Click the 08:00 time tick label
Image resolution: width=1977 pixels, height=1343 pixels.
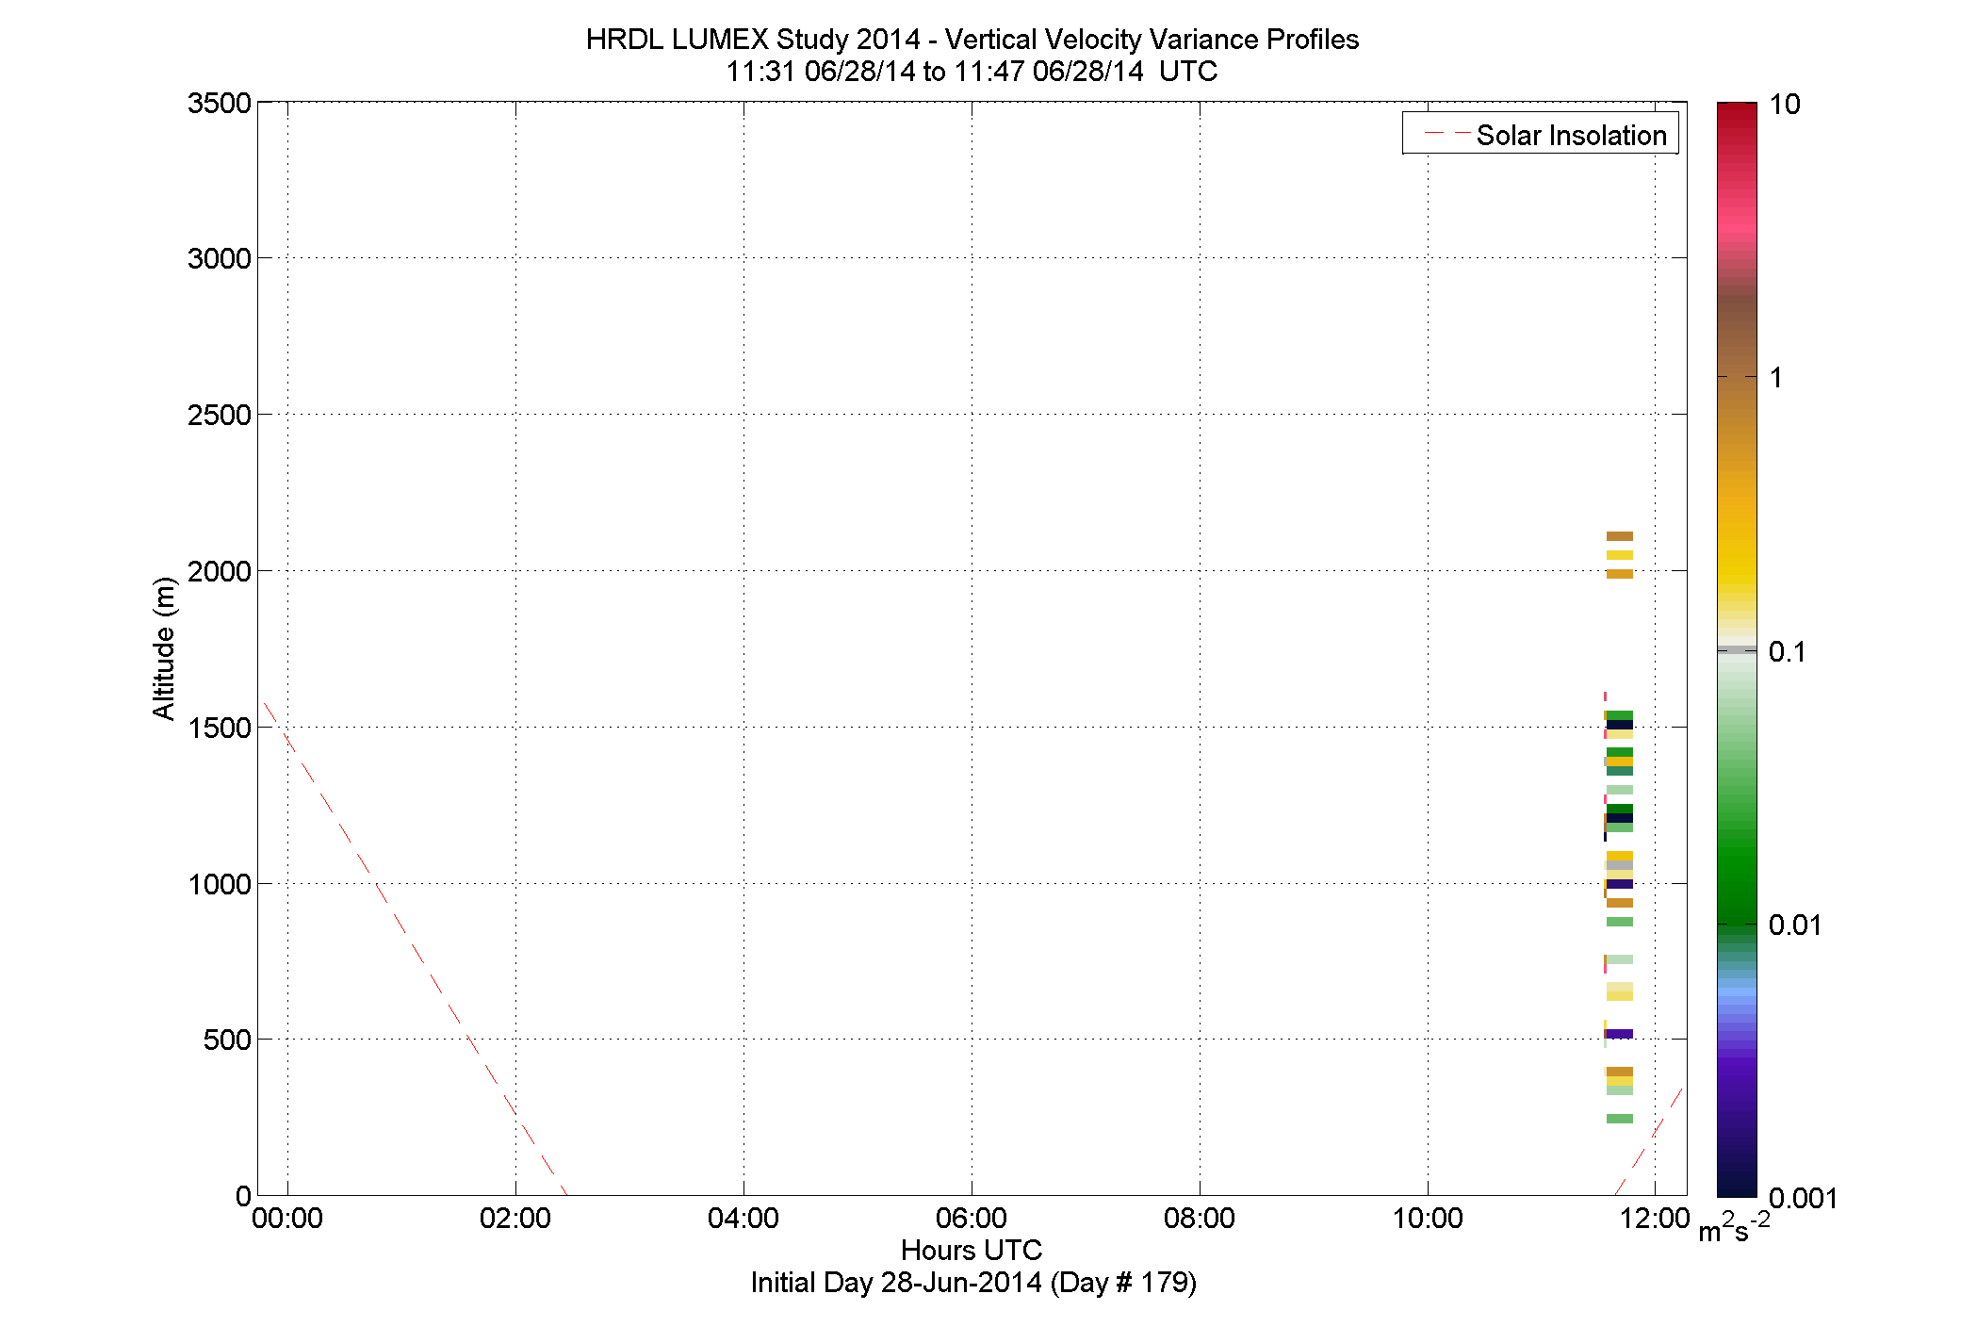click(x=1200, y=1218)
